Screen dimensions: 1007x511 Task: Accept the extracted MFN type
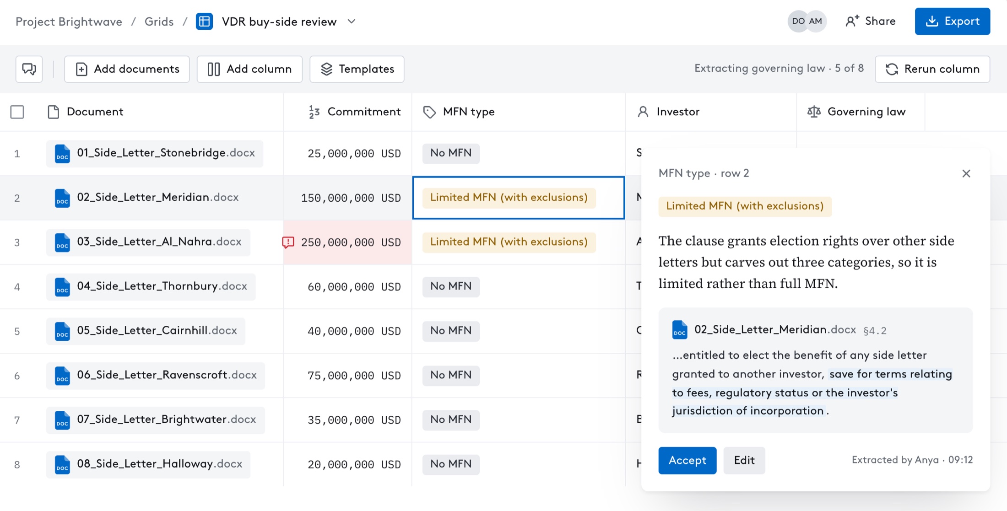[x=688, y=460]
